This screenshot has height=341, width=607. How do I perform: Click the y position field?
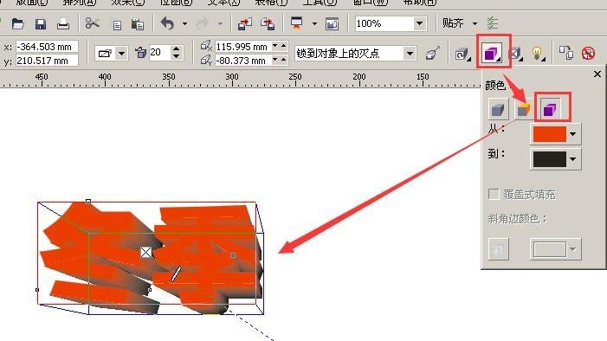[47, 61]
